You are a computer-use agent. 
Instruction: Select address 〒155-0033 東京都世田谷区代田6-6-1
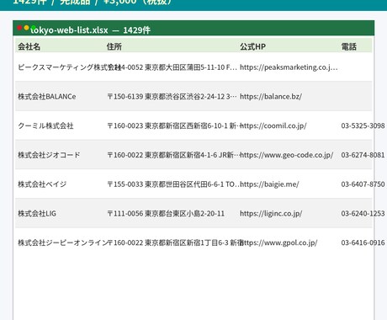point(173,184)
